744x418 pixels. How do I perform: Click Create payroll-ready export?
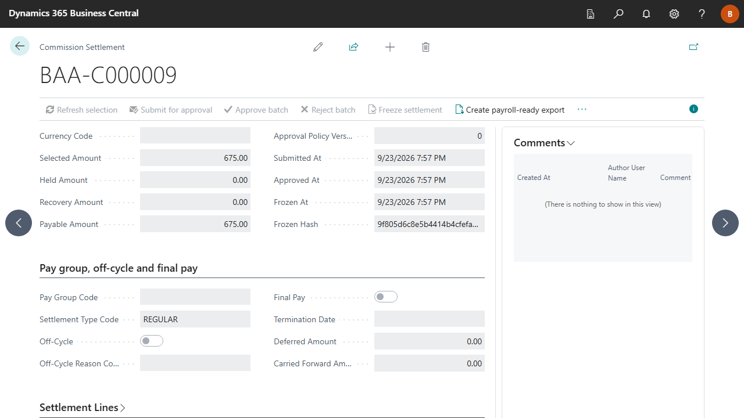510,110
